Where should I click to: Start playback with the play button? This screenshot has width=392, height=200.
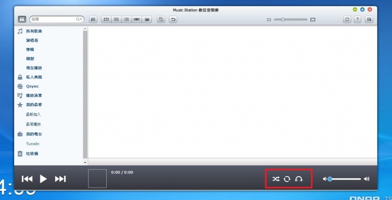click(x=43, y=179)
